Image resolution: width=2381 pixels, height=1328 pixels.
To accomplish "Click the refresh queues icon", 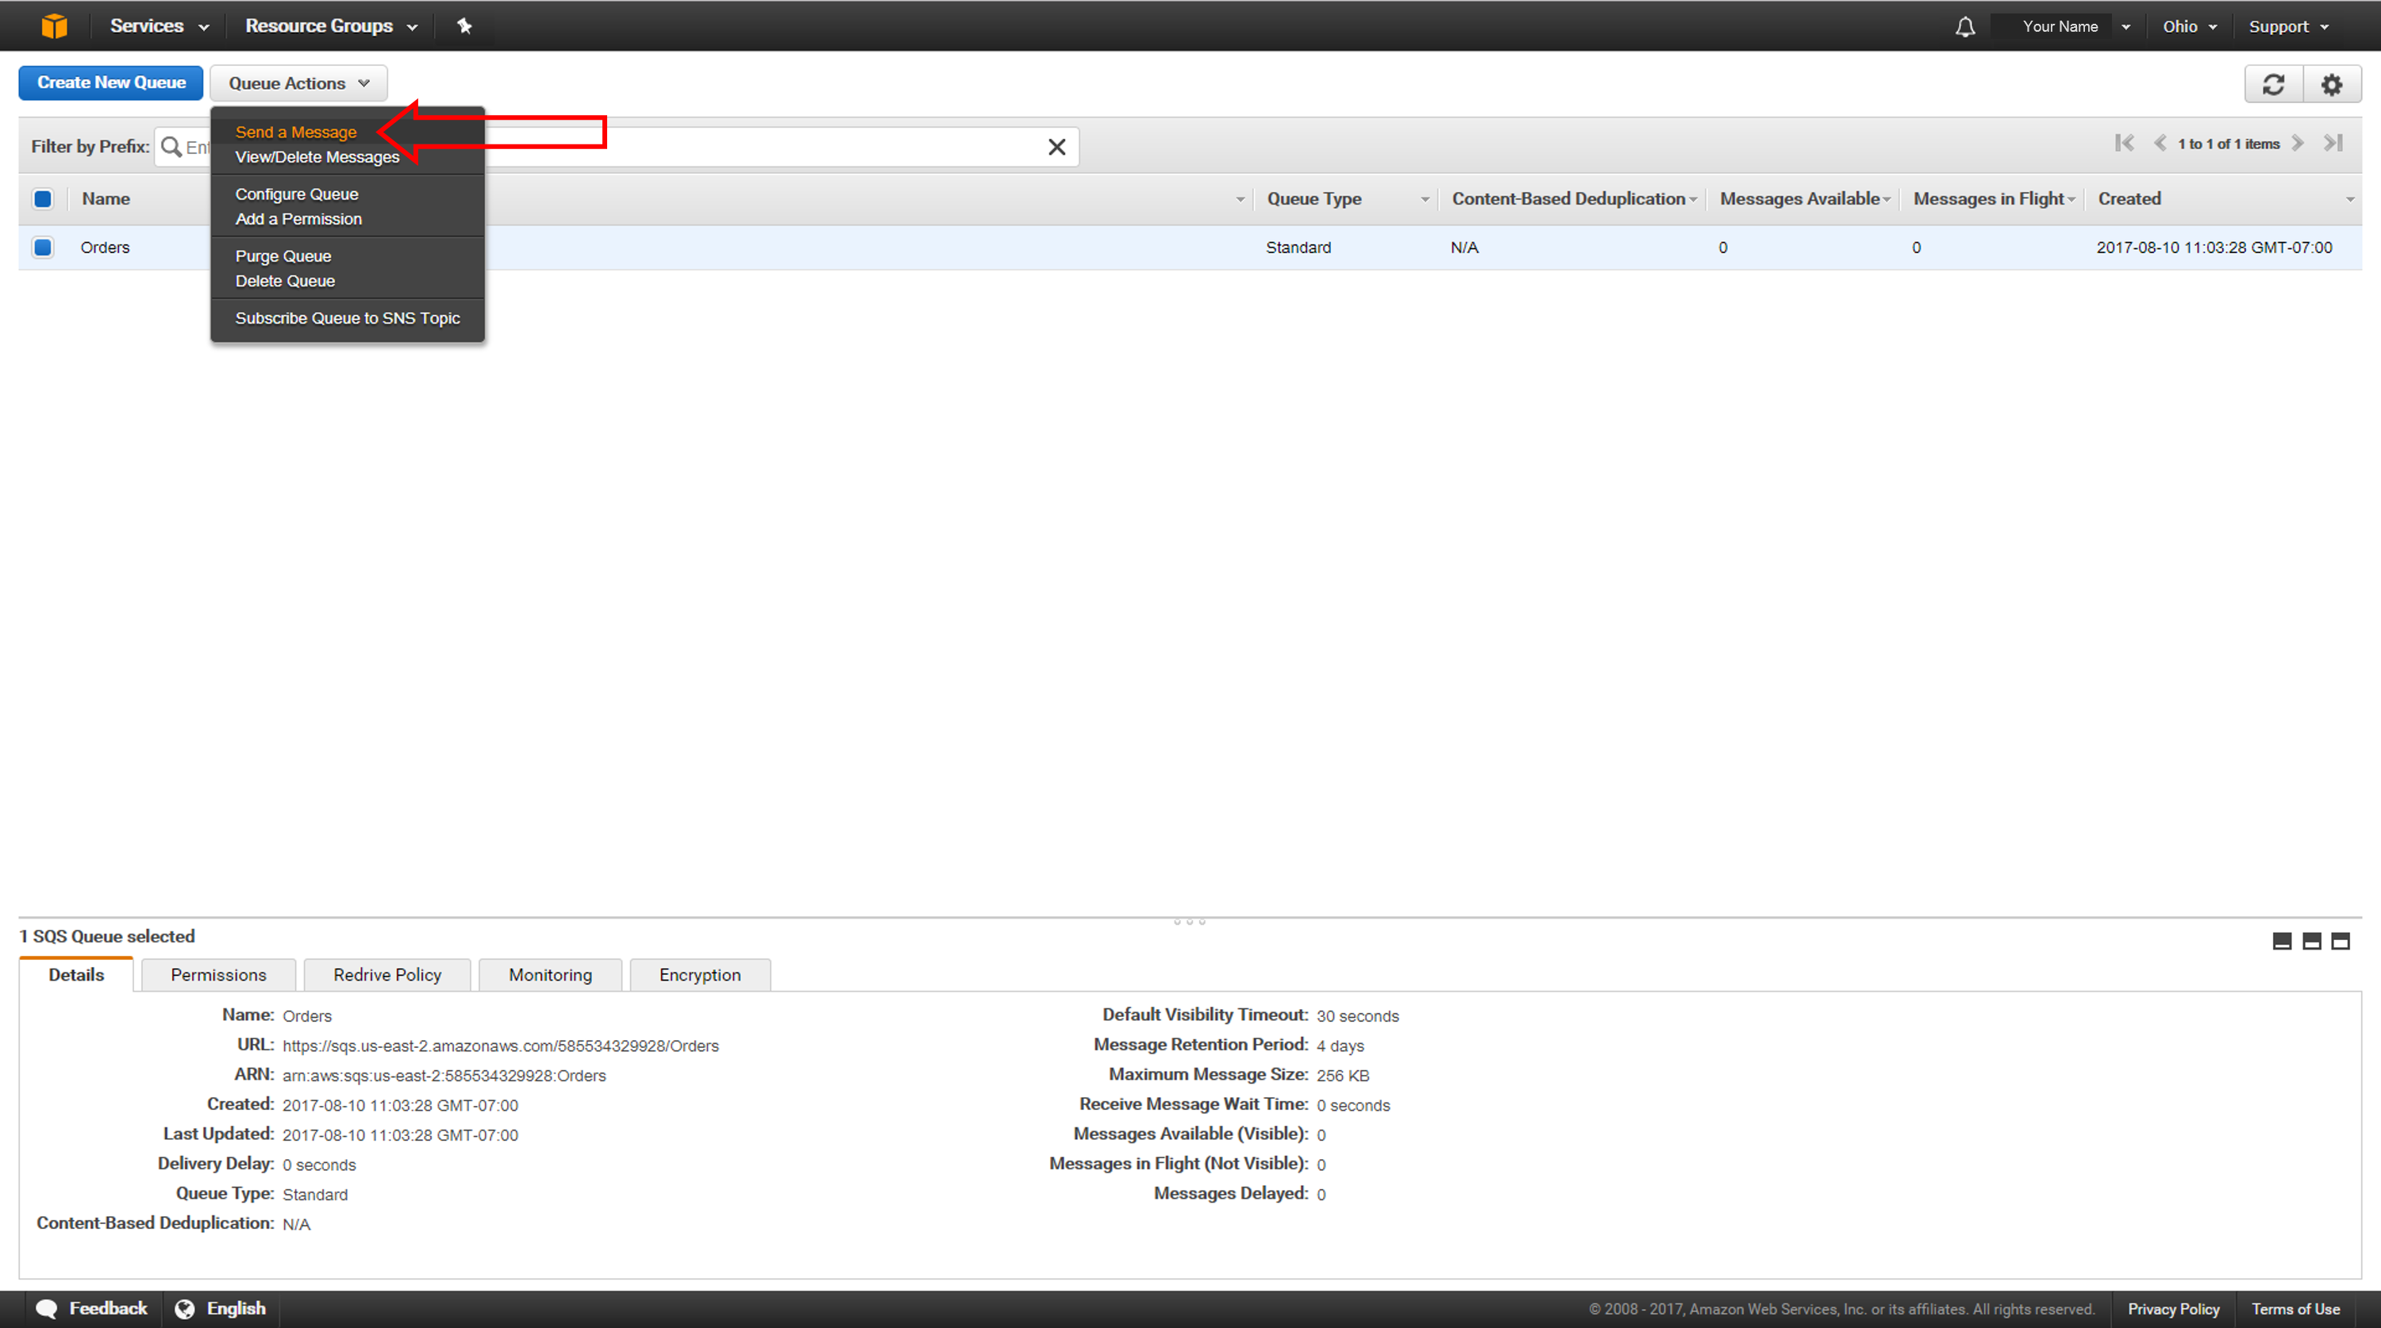I will click(x=2275, y=83).
